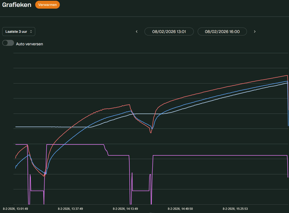Click axis label 8-2-2026, 14:13:49
Screen dimensions: 289x213
125,209
